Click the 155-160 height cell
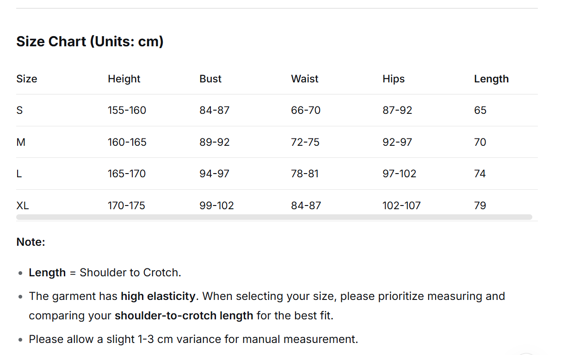This screenshot has height=355, width=567. 127,110
